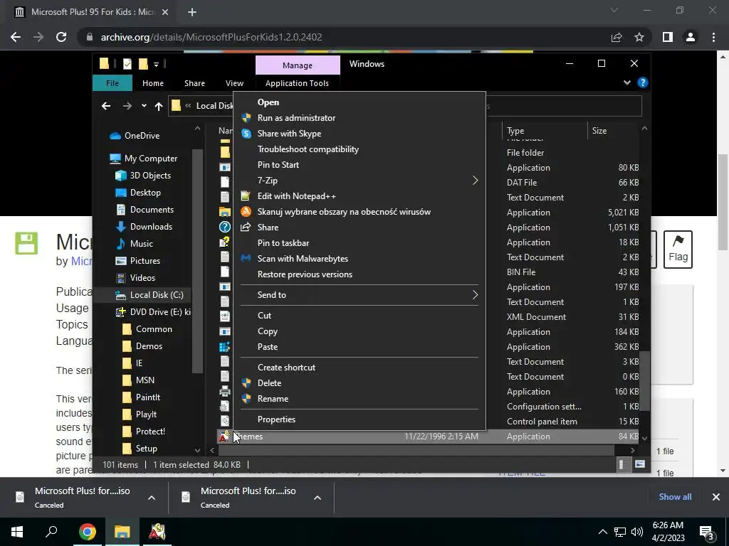This screenshot has height=546, width=729.
Task: Switch to details view layout icon
Action: point(621,464)
